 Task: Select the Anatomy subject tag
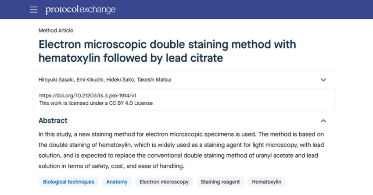point(117,182)
